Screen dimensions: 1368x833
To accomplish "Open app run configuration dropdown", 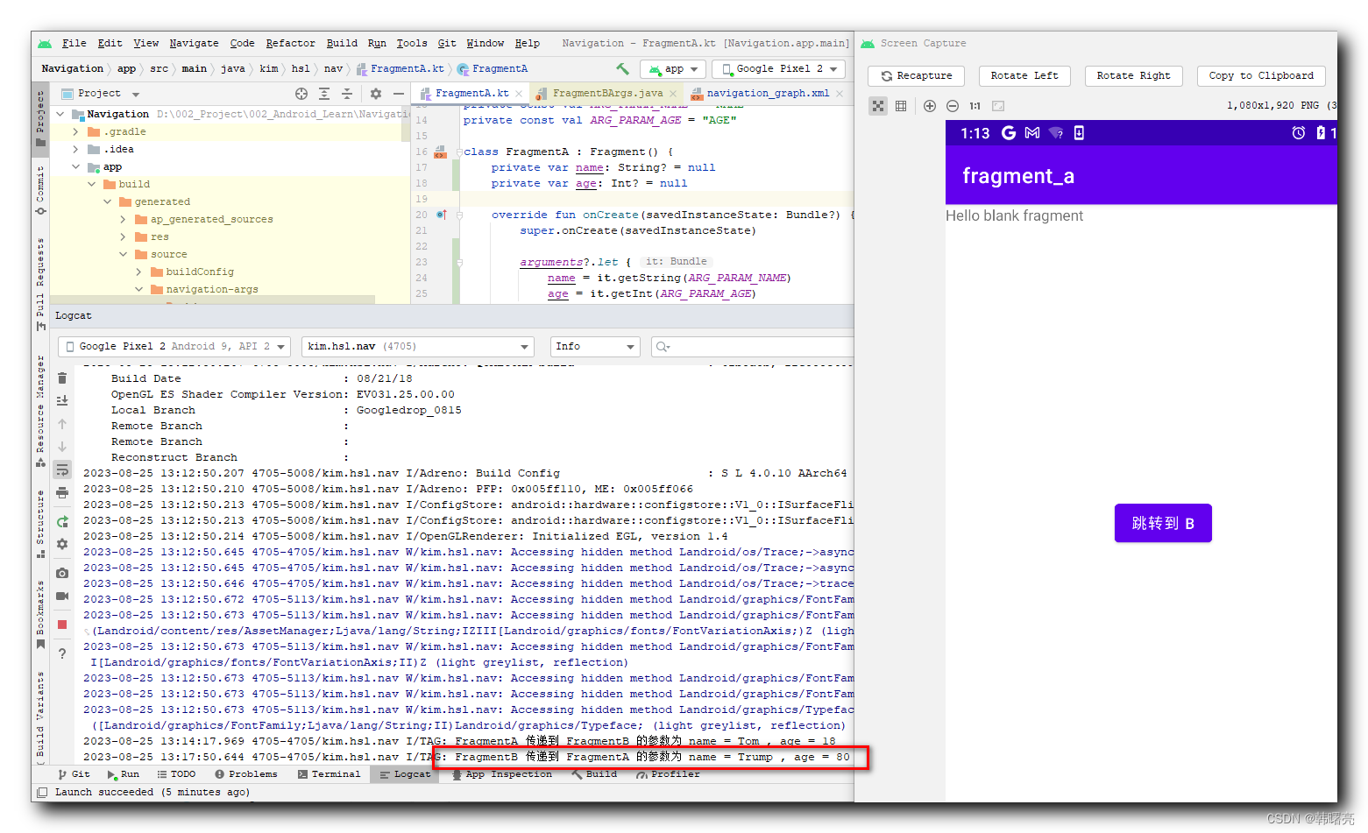I will coord(673,68).
